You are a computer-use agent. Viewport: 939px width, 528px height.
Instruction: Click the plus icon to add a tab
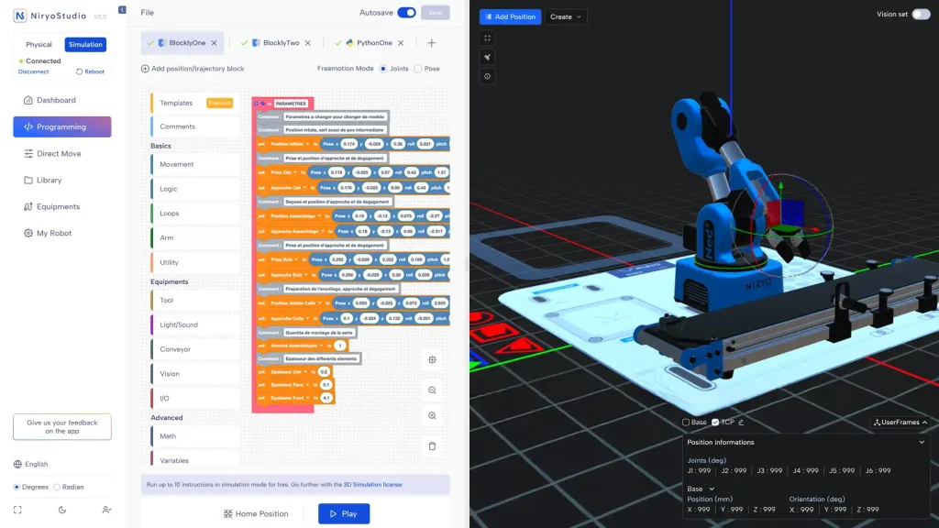coord(431,43)
